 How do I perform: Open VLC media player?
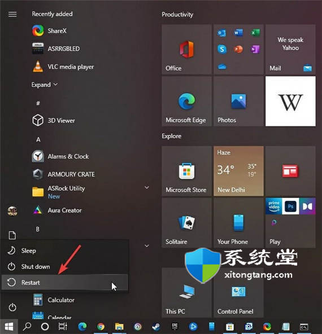(63, 67)
